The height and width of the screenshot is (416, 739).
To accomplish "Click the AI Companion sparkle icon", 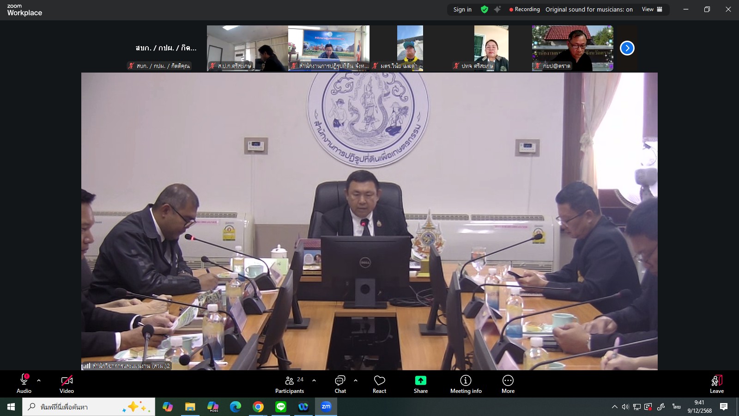I will tap(497, 9).
